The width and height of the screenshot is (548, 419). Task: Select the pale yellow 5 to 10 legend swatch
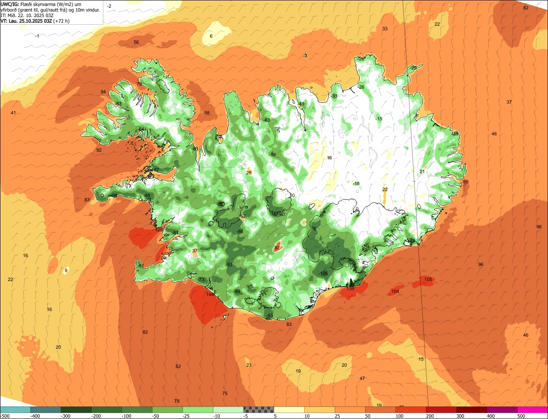(x=289, y=410)
